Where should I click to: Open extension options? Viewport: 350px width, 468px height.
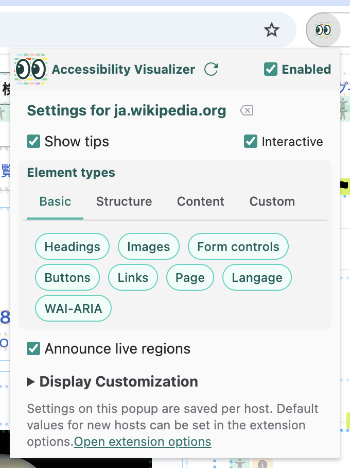coord(142,441)
